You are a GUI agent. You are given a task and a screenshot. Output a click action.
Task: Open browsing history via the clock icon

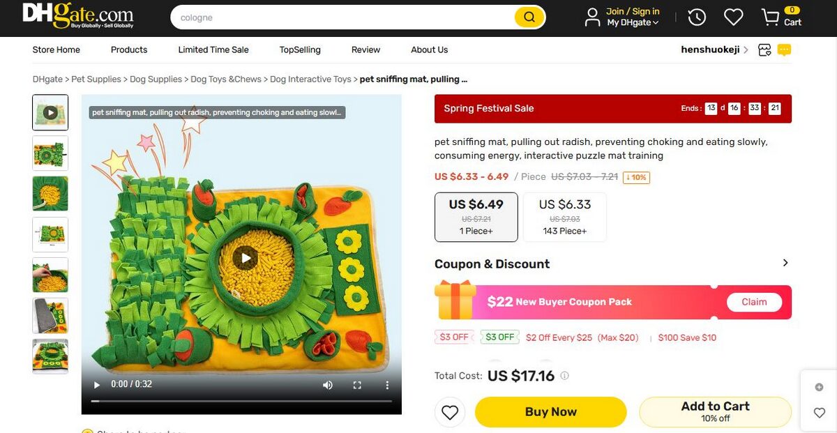[696, 17]
